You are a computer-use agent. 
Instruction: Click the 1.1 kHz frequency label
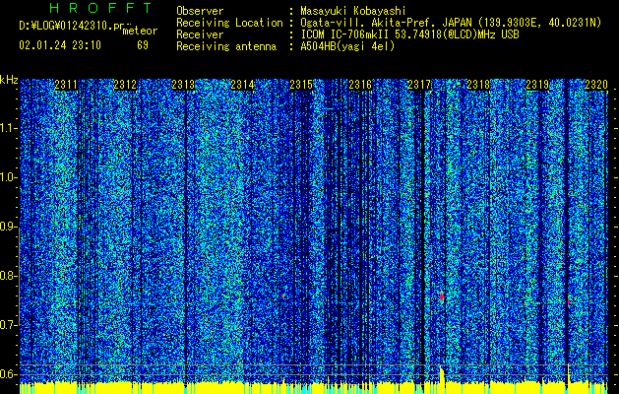point(8,128)
